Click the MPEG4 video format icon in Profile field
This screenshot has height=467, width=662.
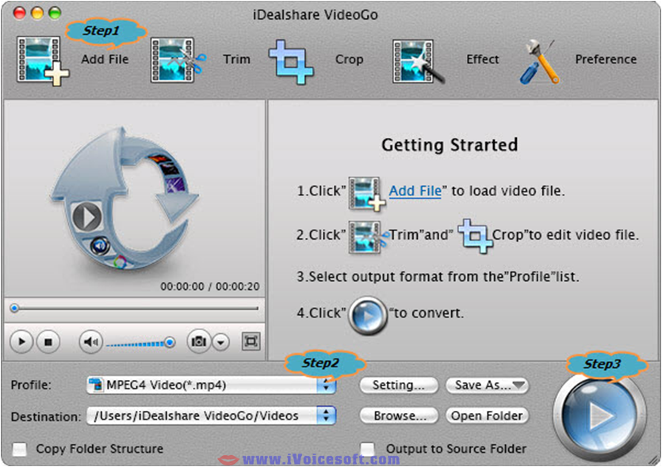[x=96, y=385]
